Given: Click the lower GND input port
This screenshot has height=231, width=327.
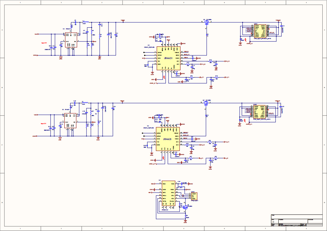Looking at the screenshot, I should [35, 136].
